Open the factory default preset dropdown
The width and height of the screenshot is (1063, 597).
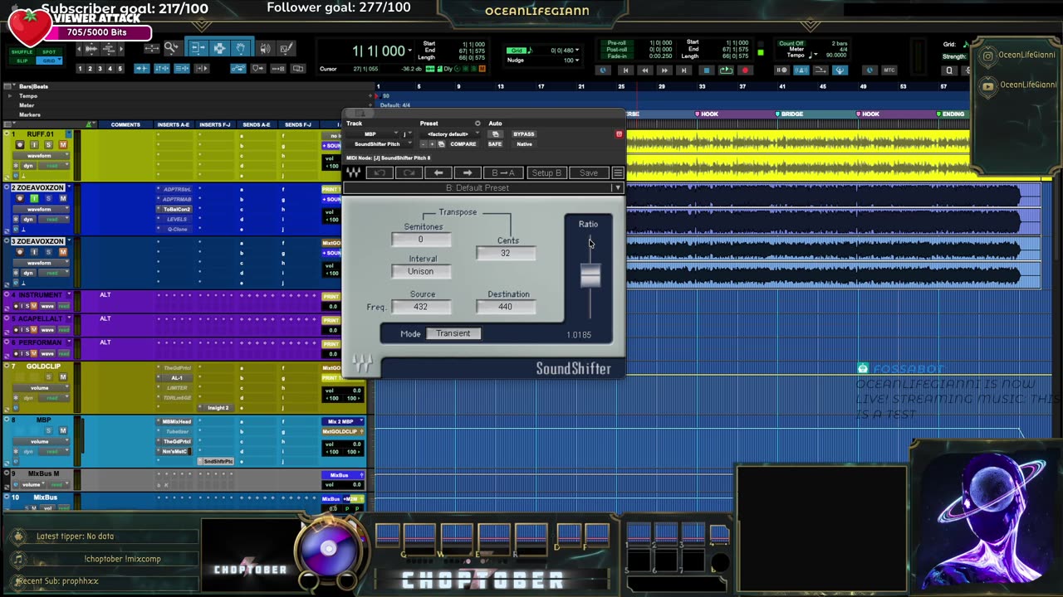(x=449, y=133)
